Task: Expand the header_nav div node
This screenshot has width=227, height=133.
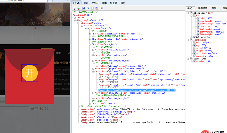Action: coord(90,33)
